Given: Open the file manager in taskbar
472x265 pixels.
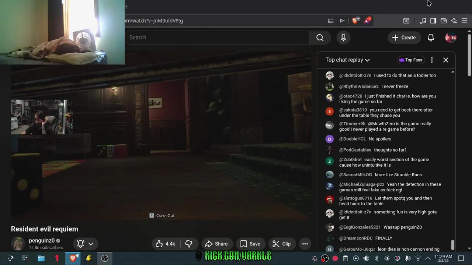Looking at the screenshot, I should (41, 258).
